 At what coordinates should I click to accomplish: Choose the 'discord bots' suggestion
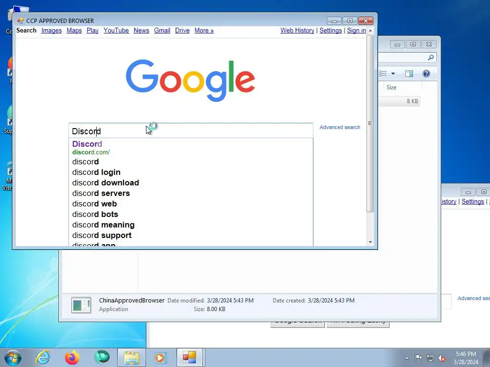(190, 215)
